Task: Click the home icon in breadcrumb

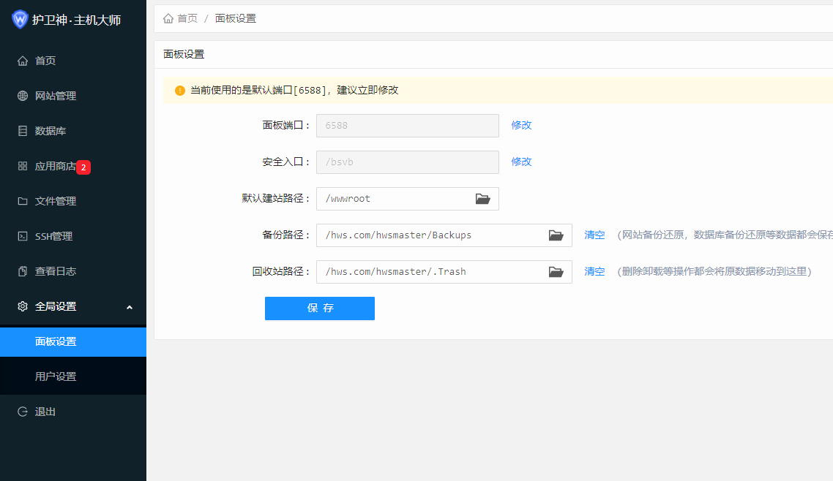Action: point(168,18)
